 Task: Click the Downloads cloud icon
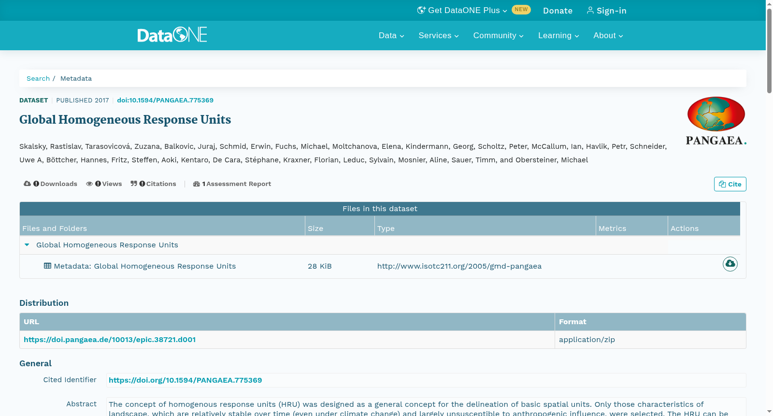[27, 184]
